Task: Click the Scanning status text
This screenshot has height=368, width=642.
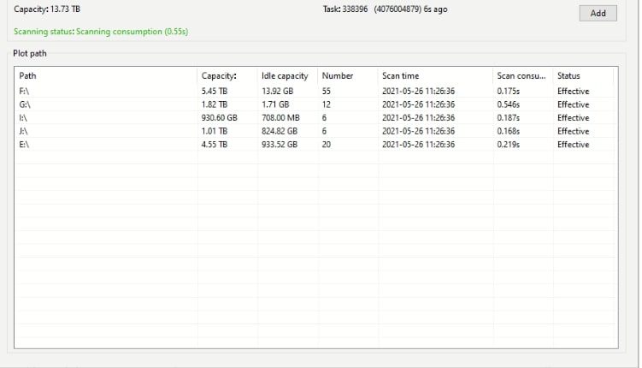Action: tap(101, 32)
